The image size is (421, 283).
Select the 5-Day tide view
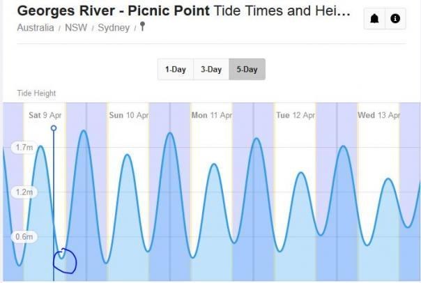coord(247,70)
